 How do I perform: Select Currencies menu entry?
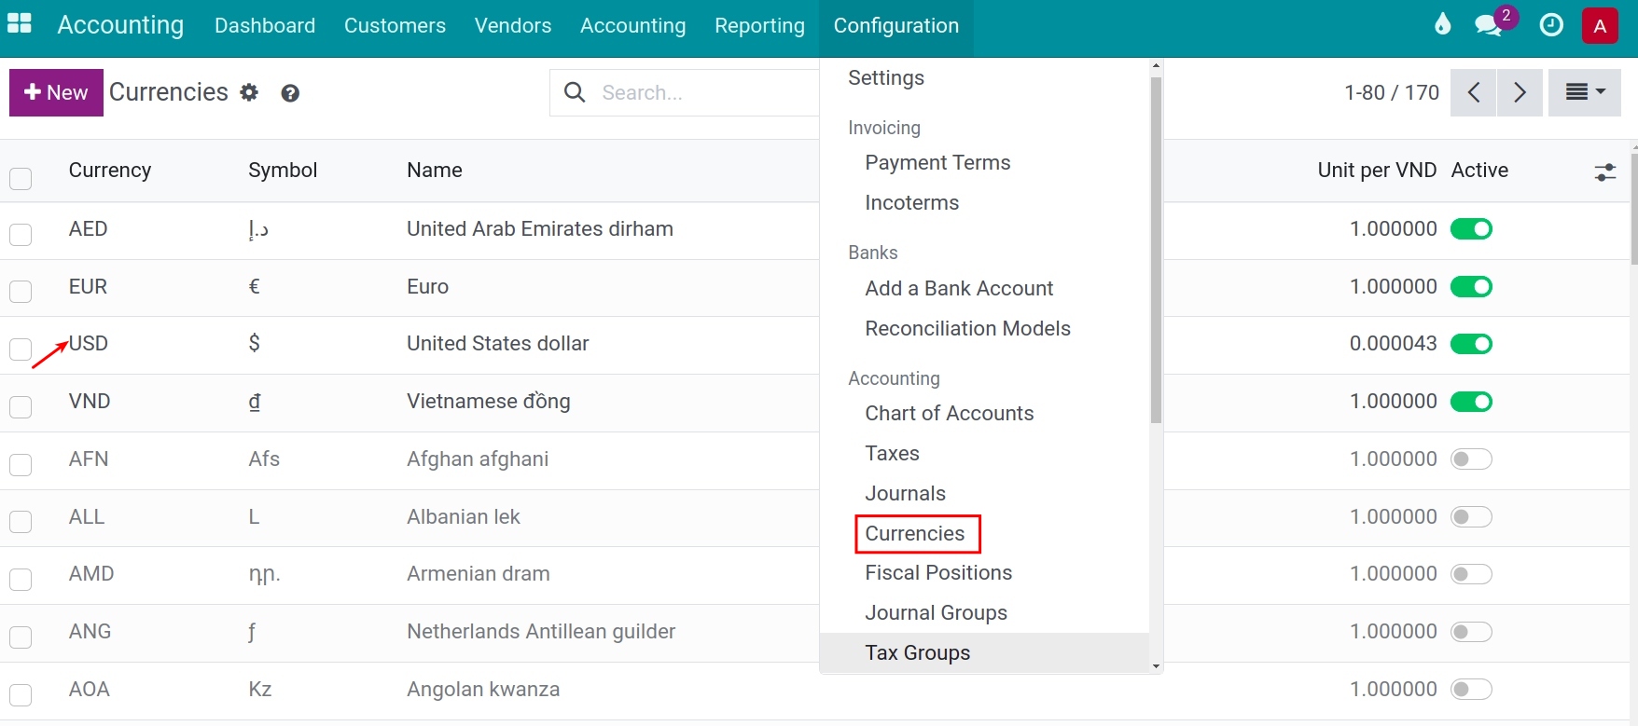coord(914,534)
